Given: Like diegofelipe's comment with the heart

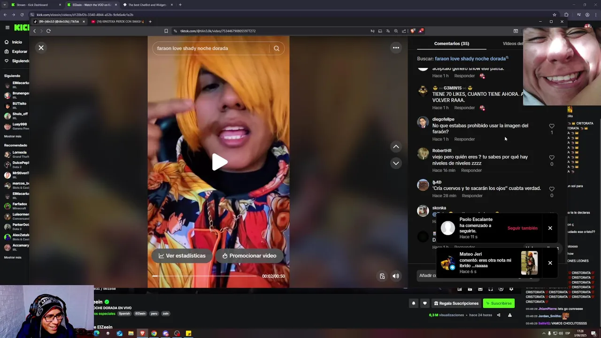Looking at the screenshot, I should pos(552,126).
